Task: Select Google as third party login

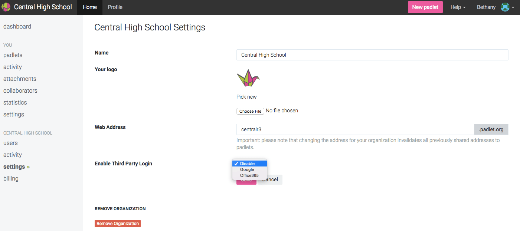Action: (x=247, y=169)
